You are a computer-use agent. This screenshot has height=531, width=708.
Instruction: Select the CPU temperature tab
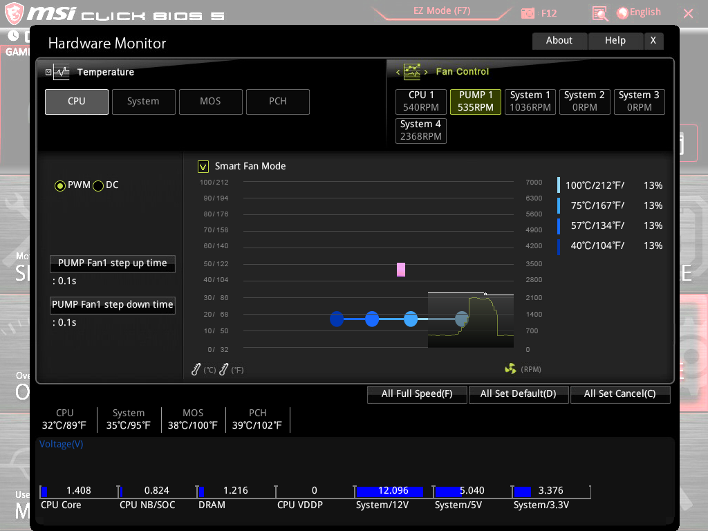[77, 102]
